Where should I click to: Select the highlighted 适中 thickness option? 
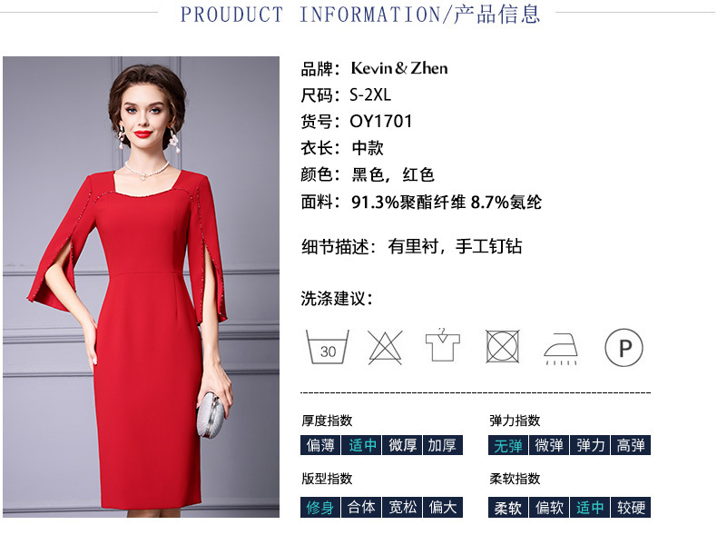coord(362,445)
